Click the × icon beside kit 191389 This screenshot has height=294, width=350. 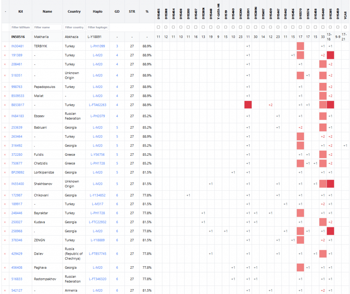click(x=5, y=55)
